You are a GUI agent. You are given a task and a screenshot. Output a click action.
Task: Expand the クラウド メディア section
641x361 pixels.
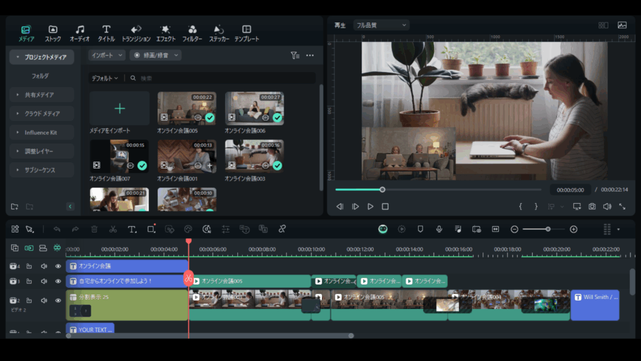point(42,113)
